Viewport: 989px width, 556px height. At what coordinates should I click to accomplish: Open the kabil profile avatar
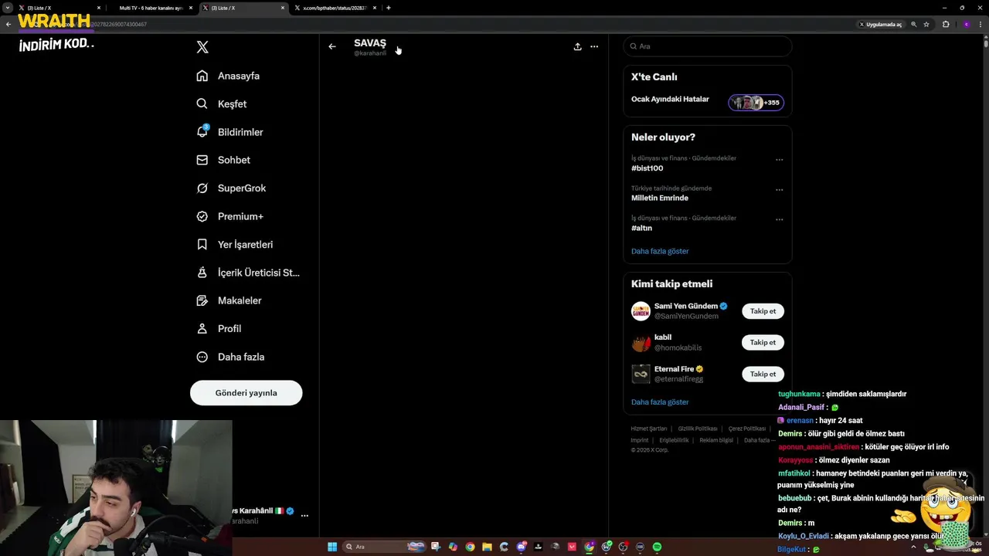[x=641, y=342]
